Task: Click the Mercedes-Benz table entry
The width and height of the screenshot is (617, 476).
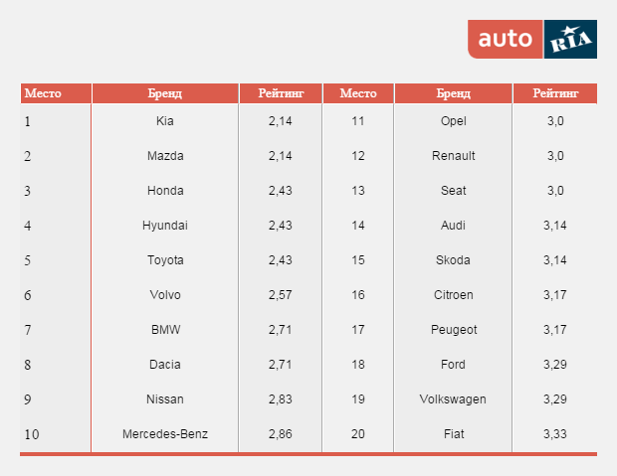Action: (x=165, y=434)
